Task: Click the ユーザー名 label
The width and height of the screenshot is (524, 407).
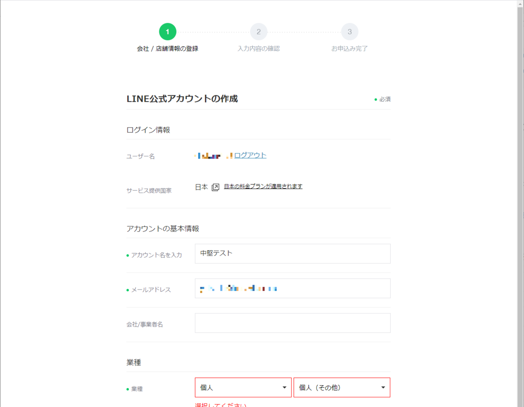Action: click(x=141, y=156)
